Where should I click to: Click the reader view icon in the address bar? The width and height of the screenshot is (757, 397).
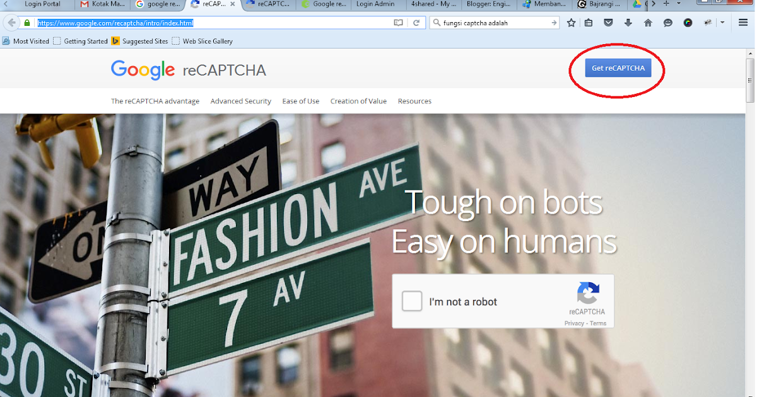(x=397, y=22)
